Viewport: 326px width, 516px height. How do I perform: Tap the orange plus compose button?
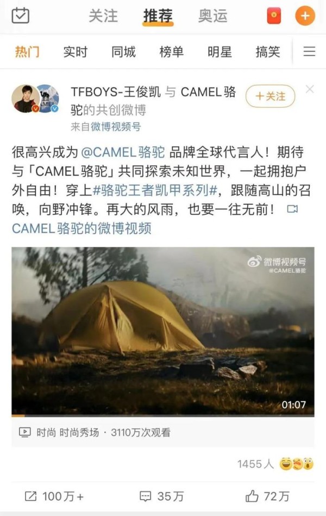click(305, 15)
